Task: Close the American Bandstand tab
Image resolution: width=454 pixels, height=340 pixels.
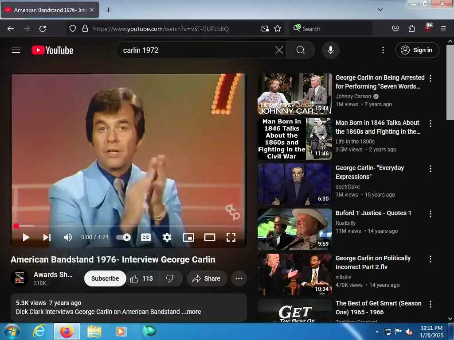Action: click(92, 10)
